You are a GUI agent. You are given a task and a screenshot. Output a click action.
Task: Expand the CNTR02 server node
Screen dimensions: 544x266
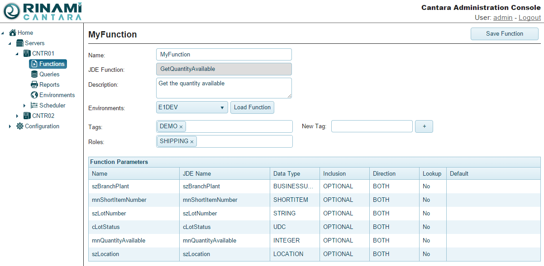pyautogui.click(x=17, y=116)
